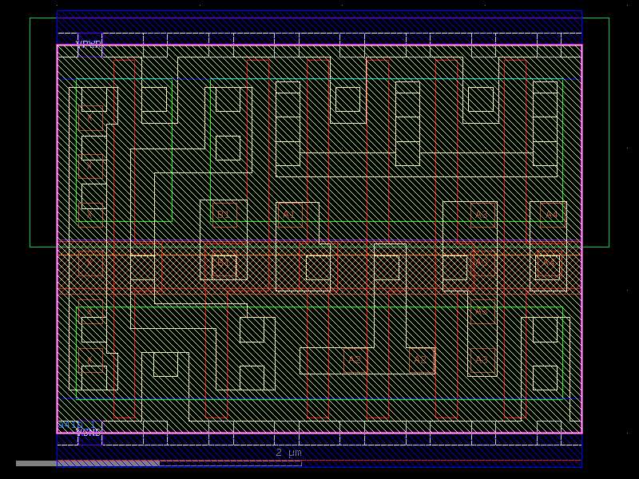Viewport: 639px width, 479px height.
Task: Select the magenta power rail at the top
Action: tap(319, 46)
